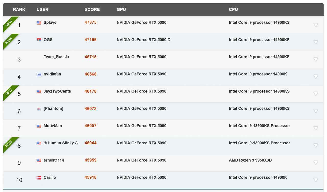Open the Splave user profile
The height and width of the screenshot is (192, 327).
tap(50, 23)
